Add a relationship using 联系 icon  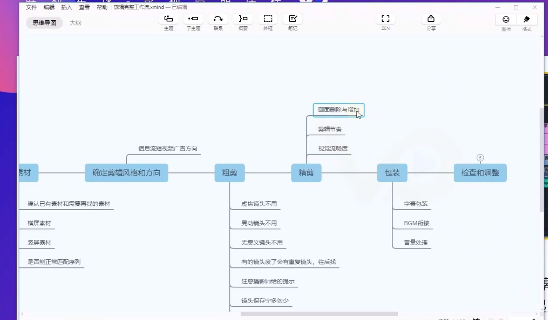coord(218,19)
